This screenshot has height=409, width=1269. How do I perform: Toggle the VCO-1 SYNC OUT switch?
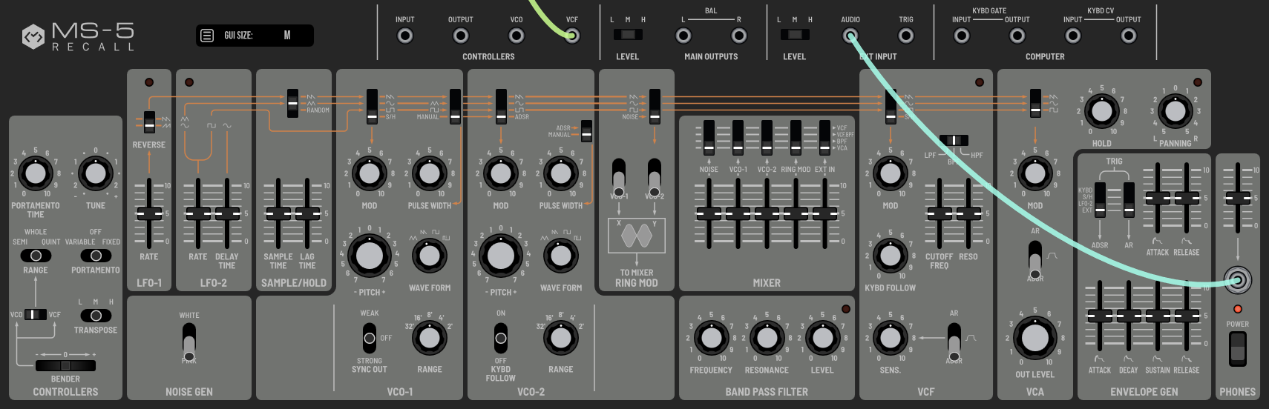tap(370, 338)
